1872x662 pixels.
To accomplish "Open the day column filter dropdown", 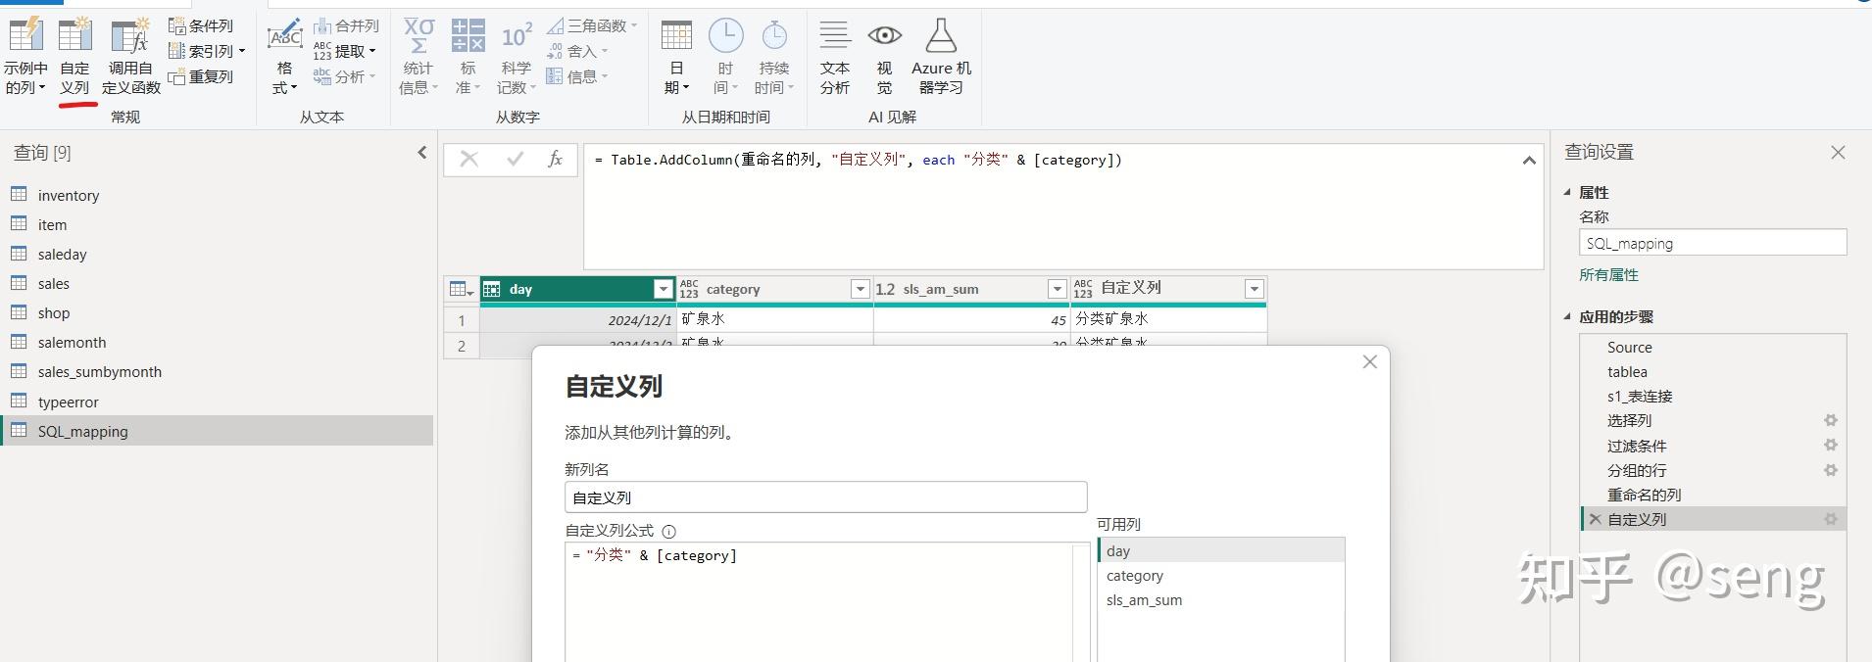I will tap(664, 289).
